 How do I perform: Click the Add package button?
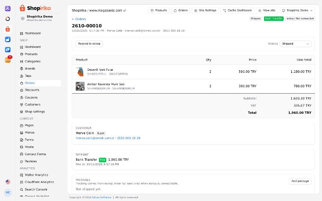pyautogui.click(x=300, y=181)
